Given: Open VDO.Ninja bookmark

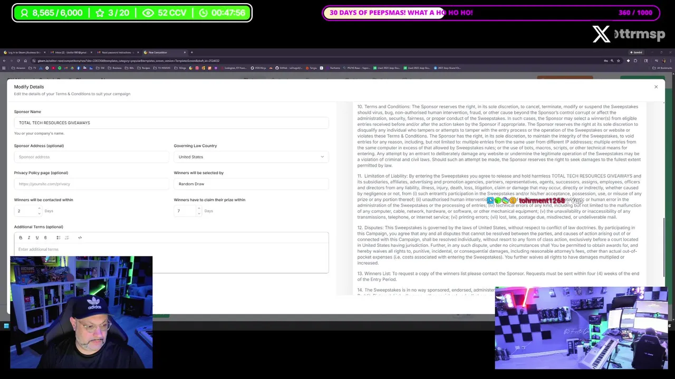Looking at the screenshot, I should (258, 68).
